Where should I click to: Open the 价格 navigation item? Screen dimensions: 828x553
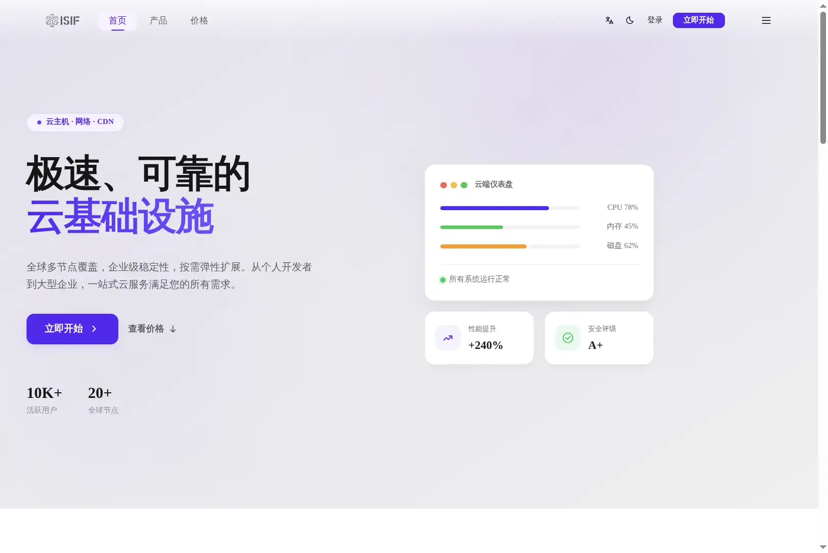(199, 20)
